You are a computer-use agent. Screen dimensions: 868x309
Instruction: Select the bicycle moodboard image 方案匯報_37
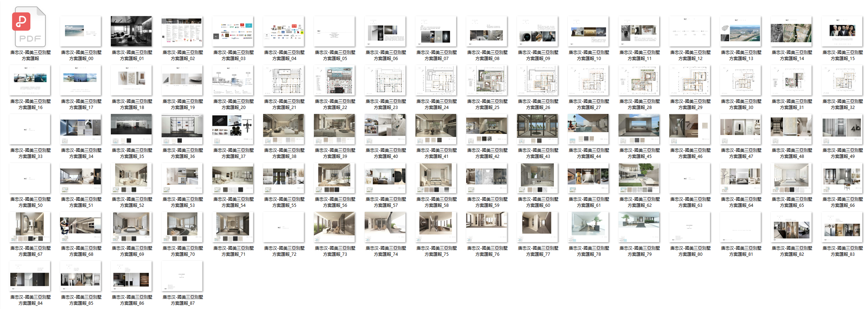point(233,129)
